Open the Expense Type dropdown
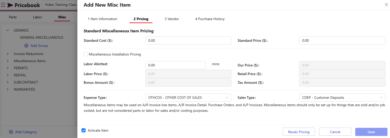This screenshot has height=138, width=390. click(x=188, y=98)
